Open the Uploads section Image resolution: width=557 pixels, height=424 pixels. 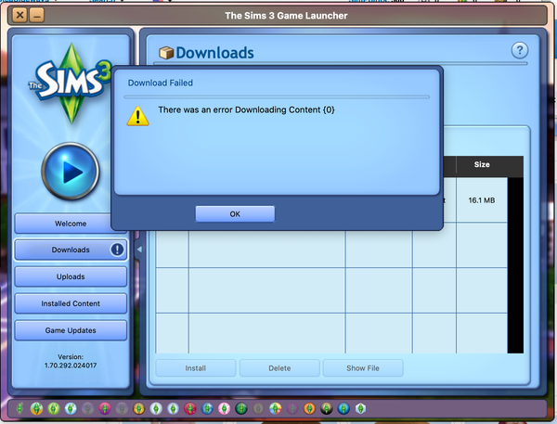pos(71,276)
